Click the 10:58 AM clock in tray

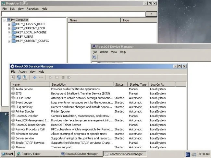(x=203, y=154)
